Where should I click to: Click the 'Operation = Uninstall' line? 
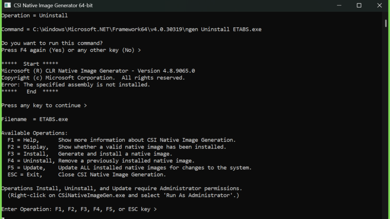34,16
